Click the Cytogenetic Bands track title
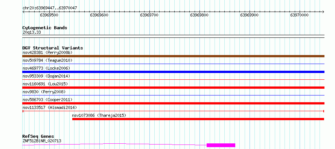335x149 pixels. click(x=45, y=28)
